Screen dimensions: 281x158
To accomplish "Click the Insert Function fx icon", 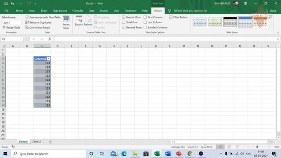I will [50, 39].
